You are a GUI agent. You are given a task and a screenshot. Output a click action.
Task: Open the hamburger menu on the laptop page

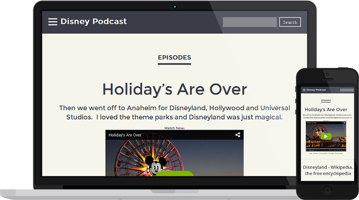[x=53, y=22]
